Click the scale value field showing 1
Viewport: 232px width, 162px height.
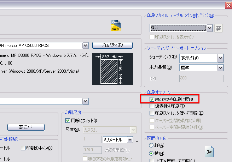click(92, 139)
